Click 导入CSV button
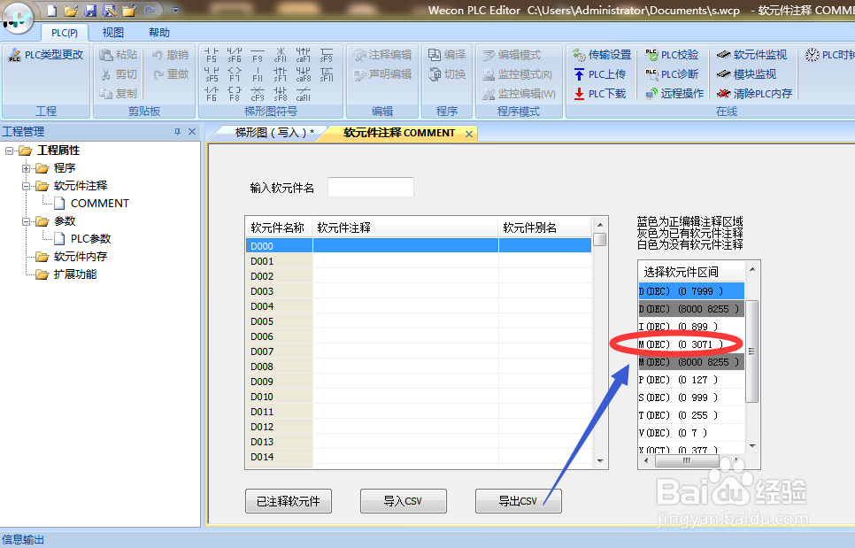855x548 pixels. point(403,501)
